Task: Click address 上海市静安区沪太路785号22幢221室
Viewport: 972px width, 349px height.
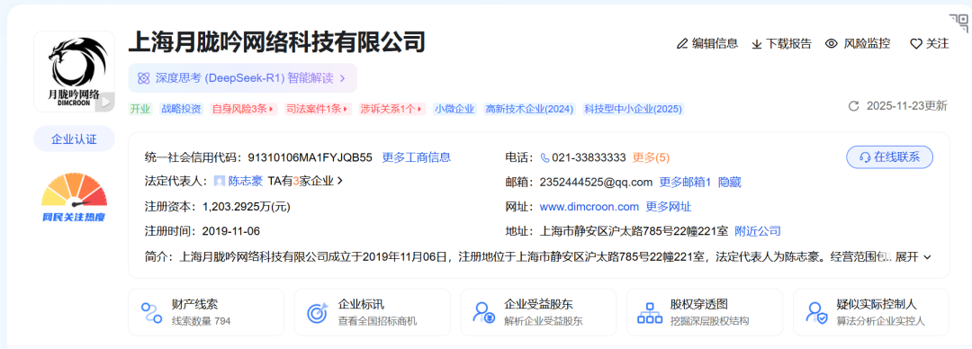Action: click(634, 231)
